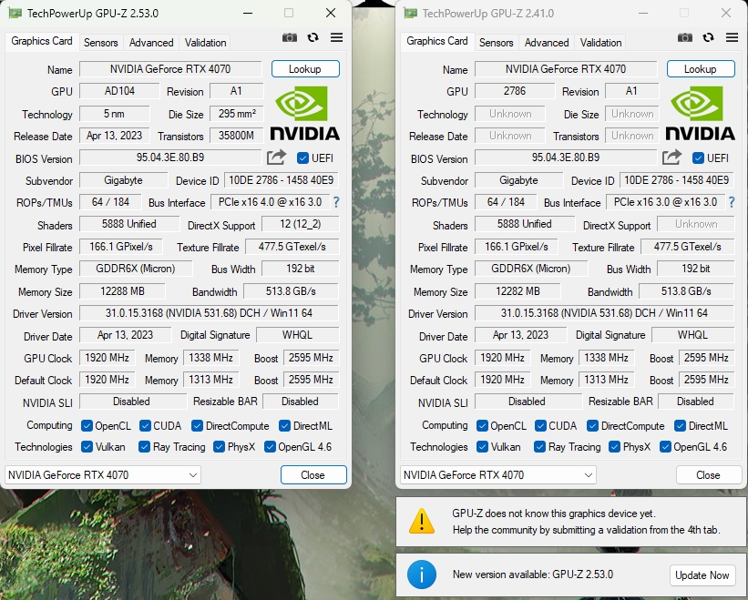Screen dimensions: 748x600
Task: Toggle DirectML checkbox in GPU-Z 2.41.0
Action: (x=681, y=425)
